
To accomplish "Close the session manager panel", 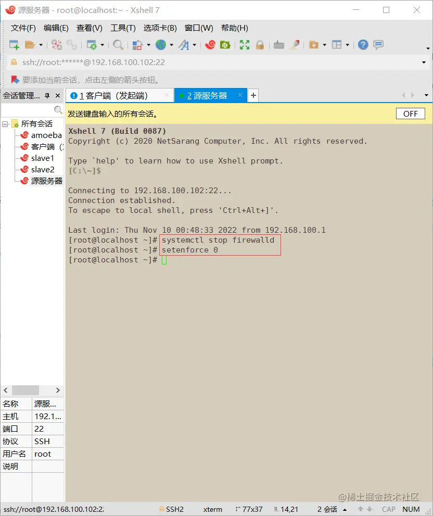I will pos(58,96).
